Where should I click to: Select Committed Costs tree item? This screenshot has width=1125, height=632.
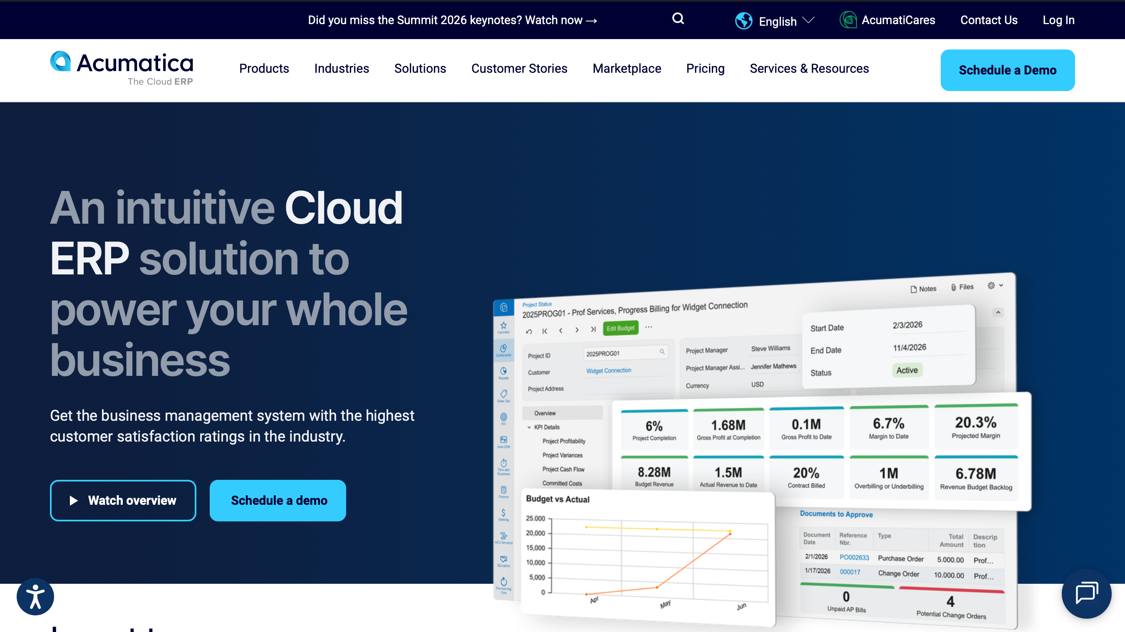pos(562,483)
